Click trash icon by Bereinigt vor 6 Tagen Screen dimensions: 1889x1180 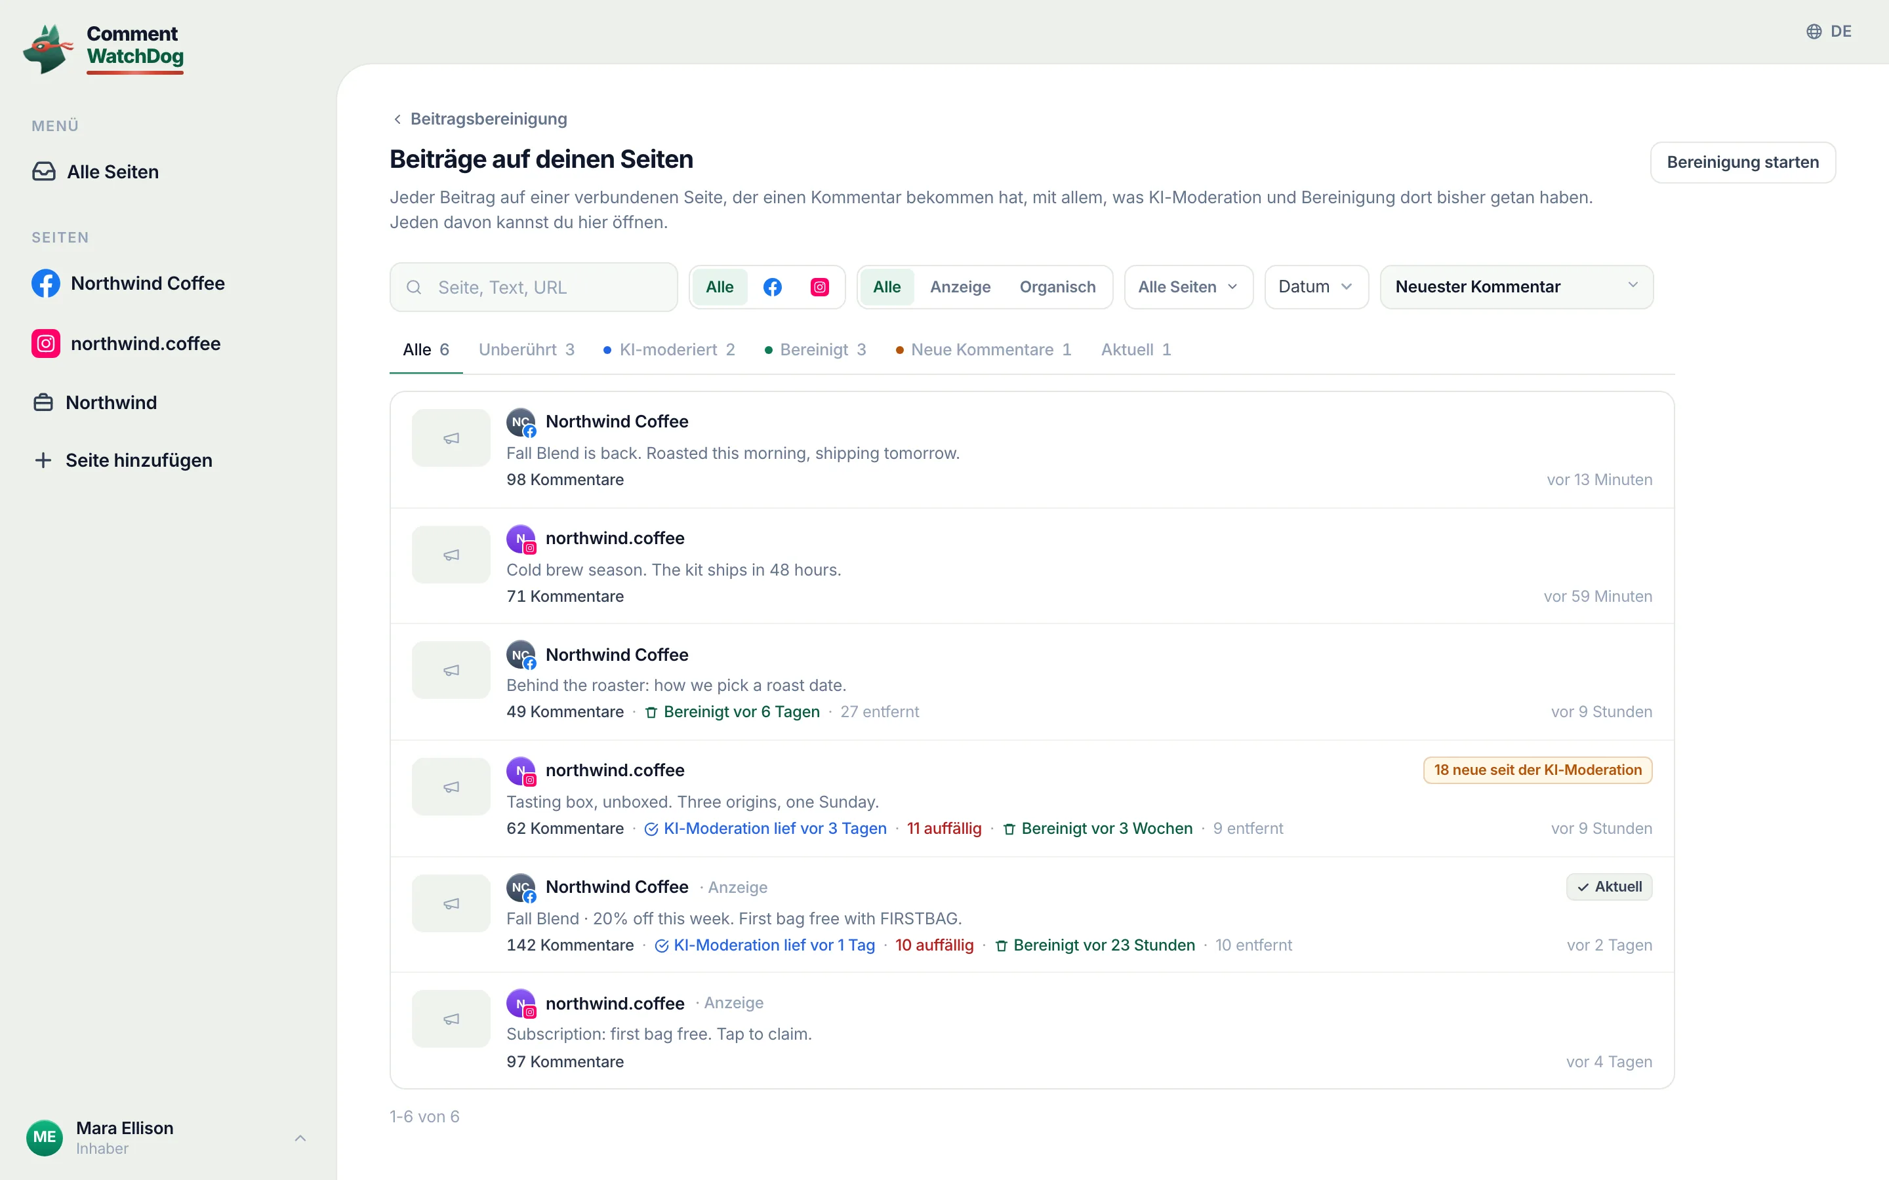pos(651,713)
